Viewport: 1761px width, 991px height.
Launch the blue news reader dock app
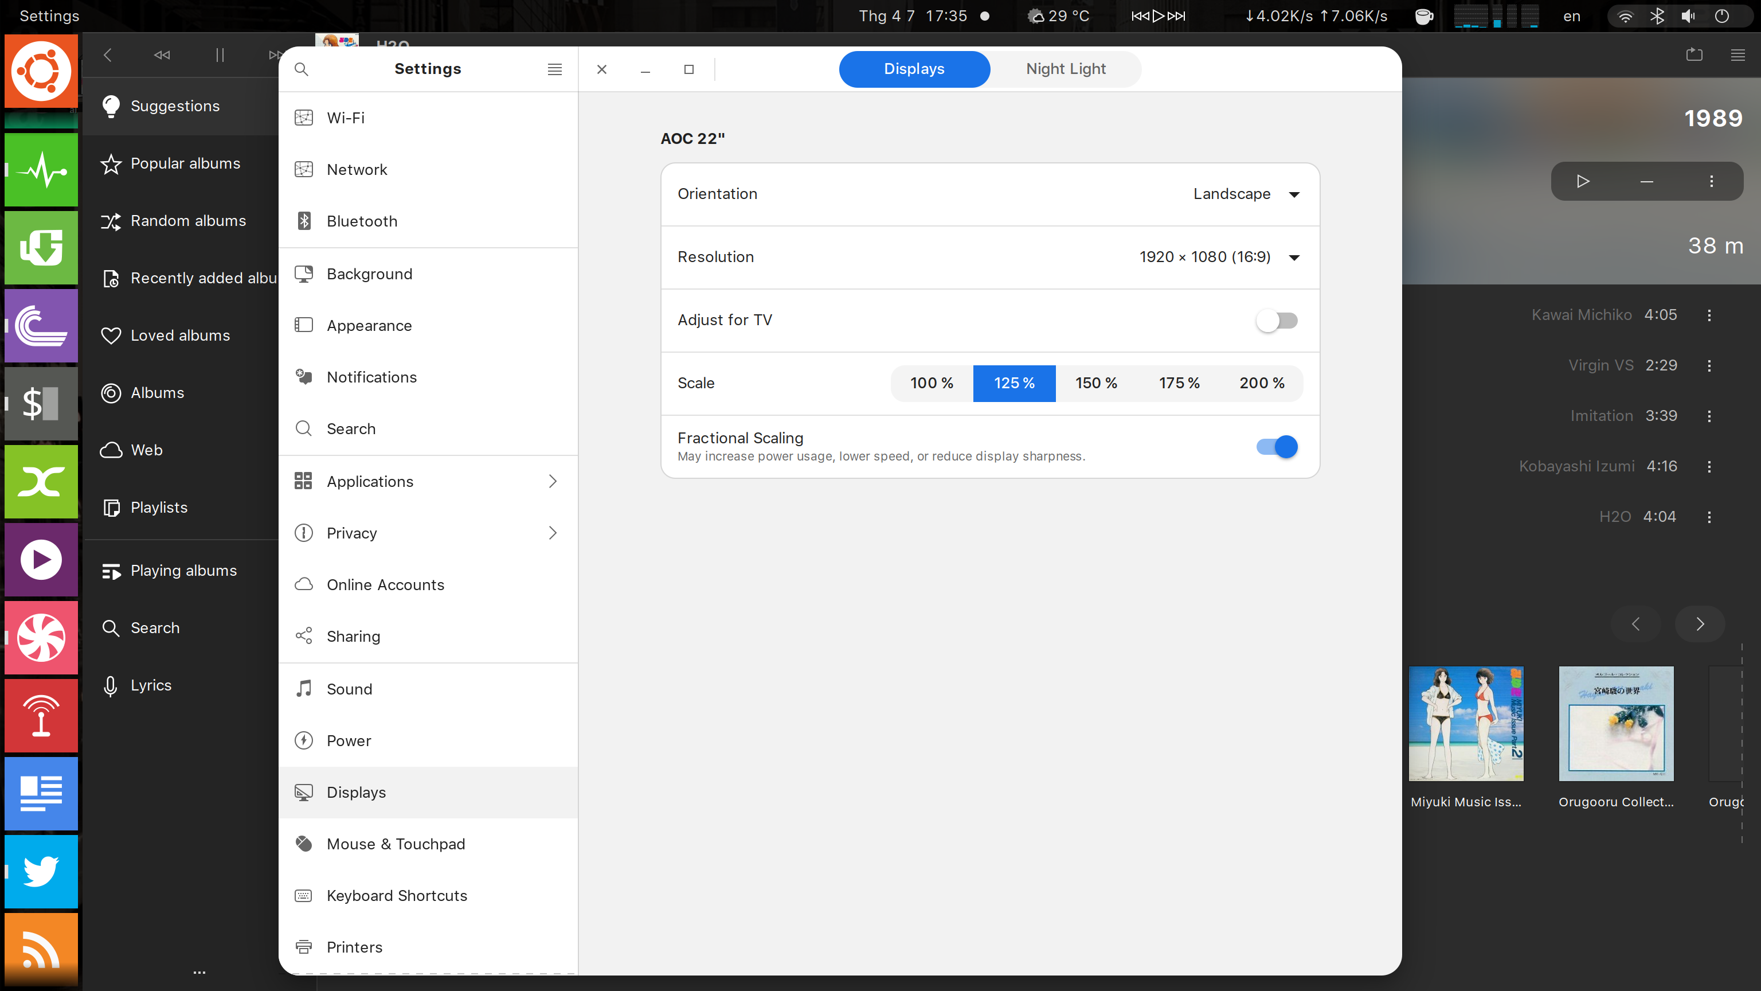(41, 793)
